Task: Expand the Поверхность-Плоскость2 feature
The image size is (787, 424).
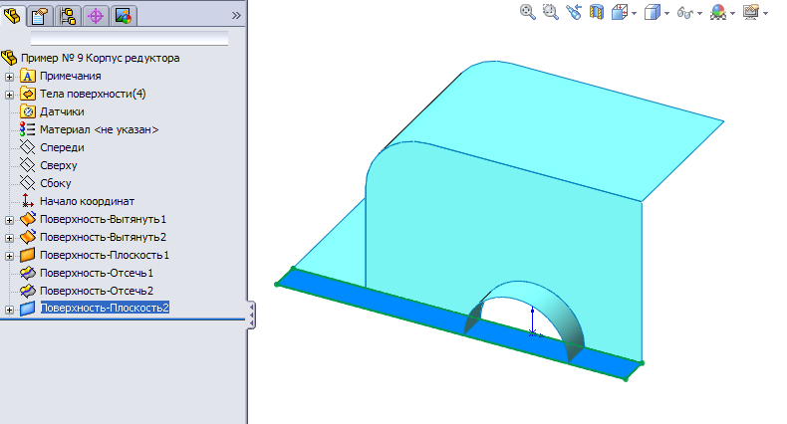Action: point(9,310)
